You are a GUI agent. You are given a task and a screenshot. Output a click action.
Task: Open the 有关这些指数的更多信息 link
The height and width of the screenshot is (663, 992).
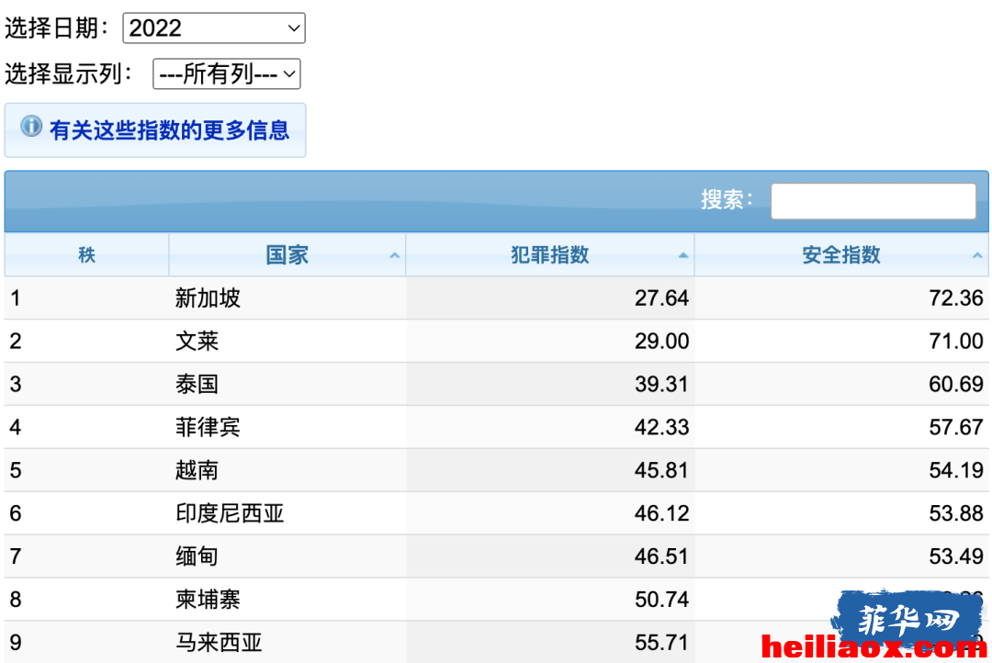[x=170, y=130]
